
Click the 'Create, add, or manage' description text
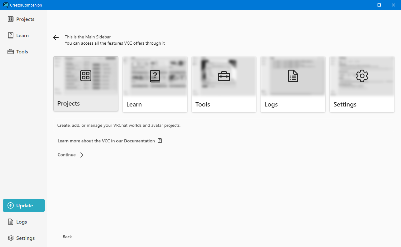(119, 125)
